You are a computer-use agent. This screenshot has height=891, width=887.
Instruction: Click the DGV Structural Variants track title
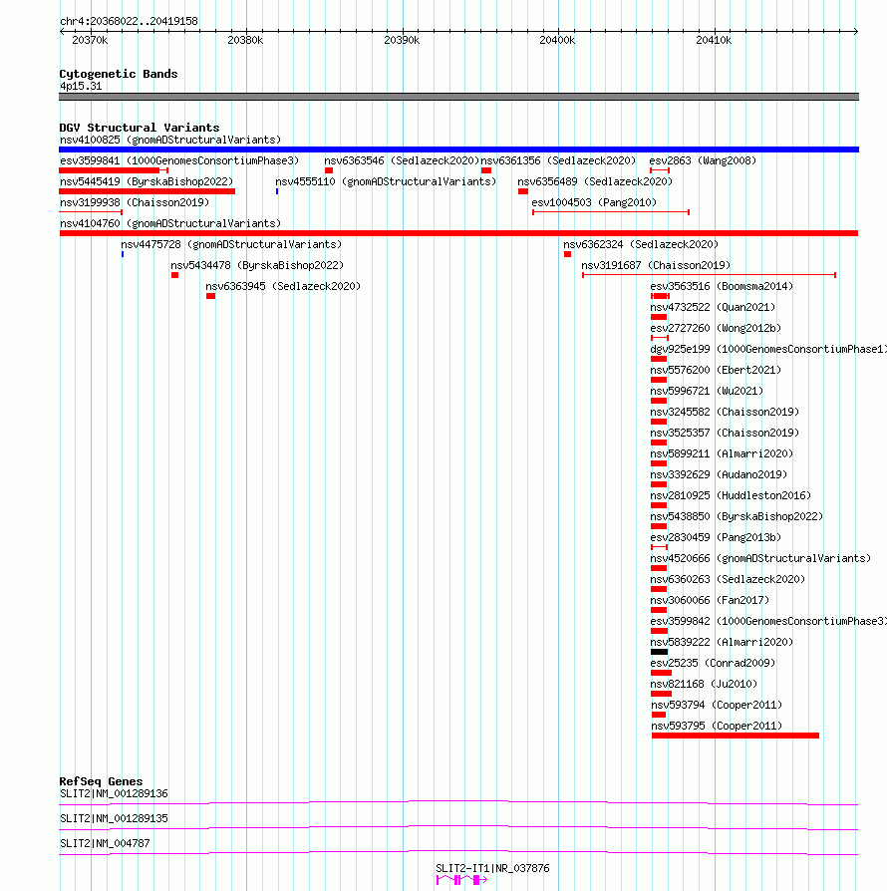140,128
